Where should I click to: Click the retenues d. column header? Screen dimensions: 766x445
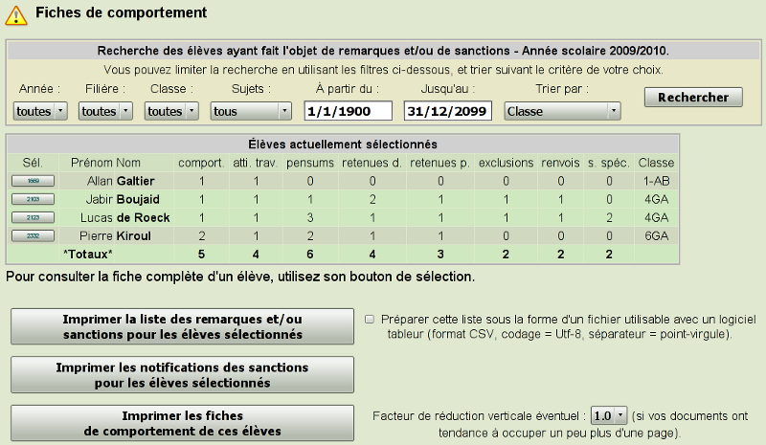[x=372, y=163]
